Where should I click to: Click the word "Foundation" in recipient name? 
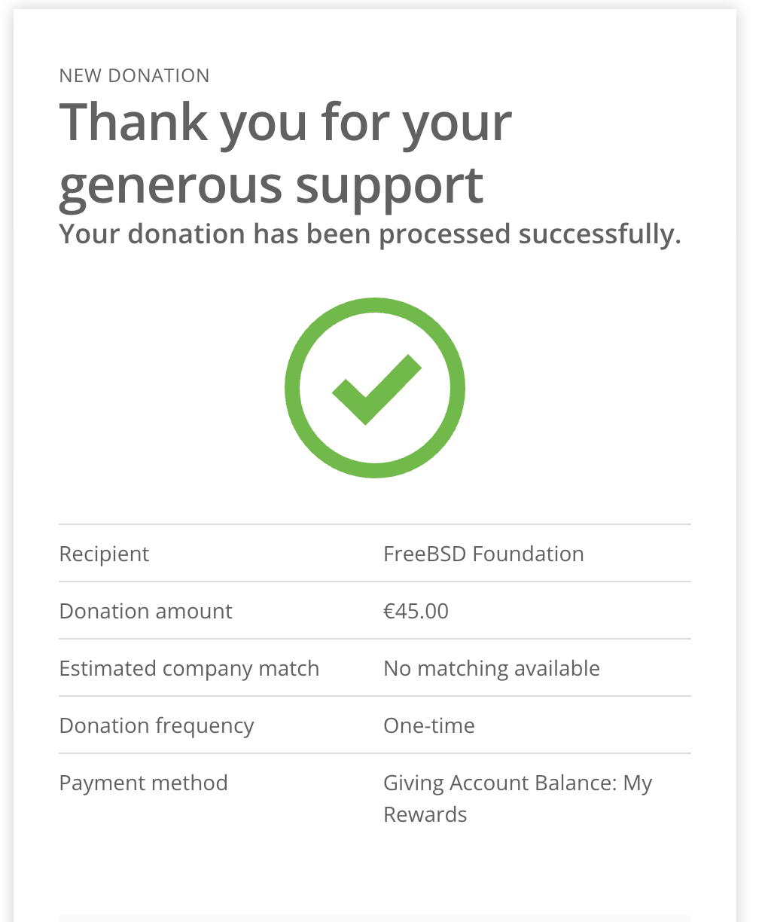[x=529, y=554]
